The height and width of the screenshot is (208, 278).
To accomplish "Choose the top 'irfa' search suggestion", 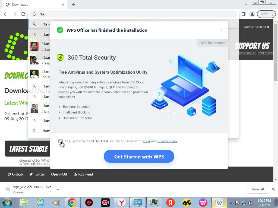I will (x=39, y=24).
